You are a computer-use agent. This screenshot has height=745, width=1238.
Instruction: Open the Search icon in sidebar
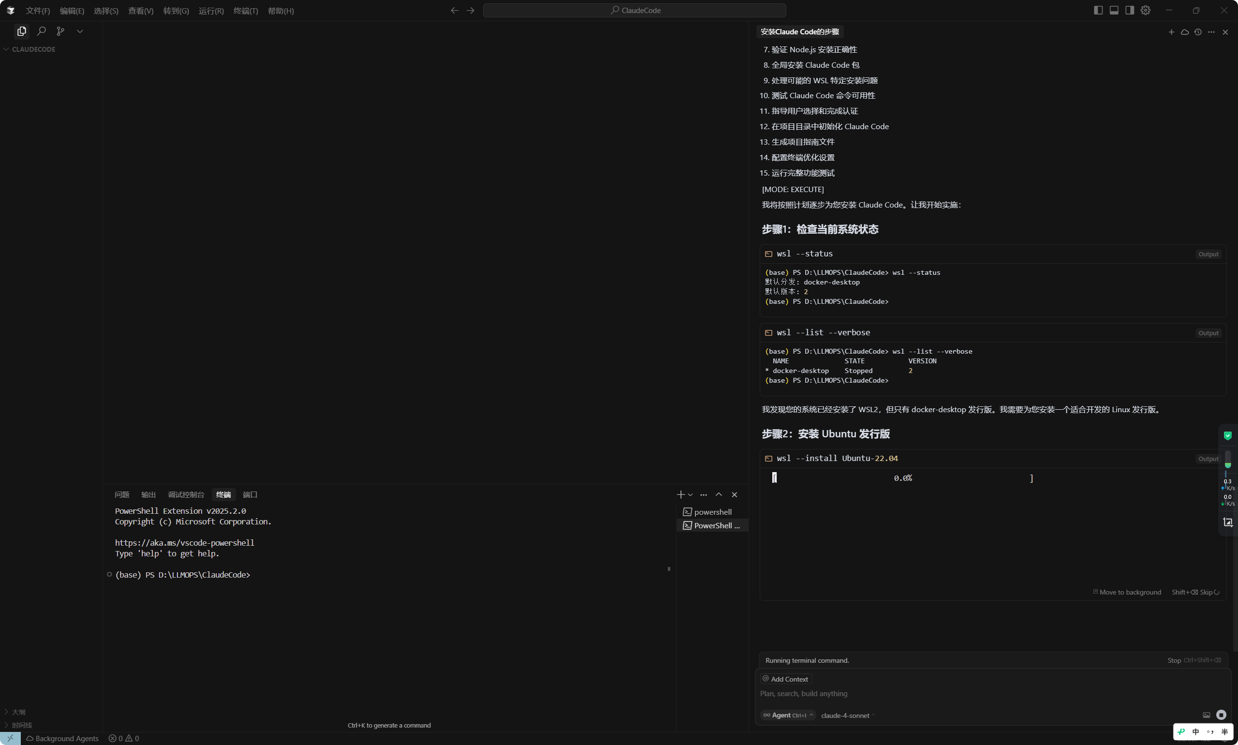click(42, 31)
